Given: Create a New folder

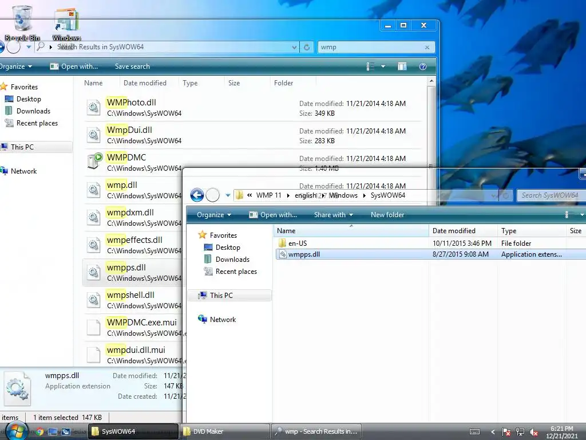Looking at the screenshot, I should [x=387, y=215].
